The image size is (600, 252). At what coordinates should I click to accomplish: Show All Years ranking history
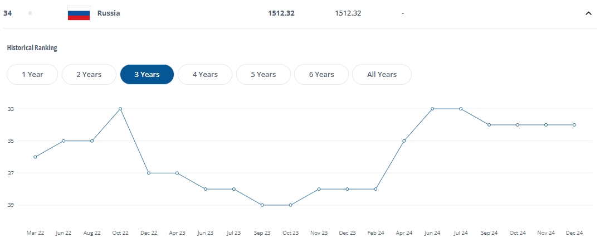point(382,75)
